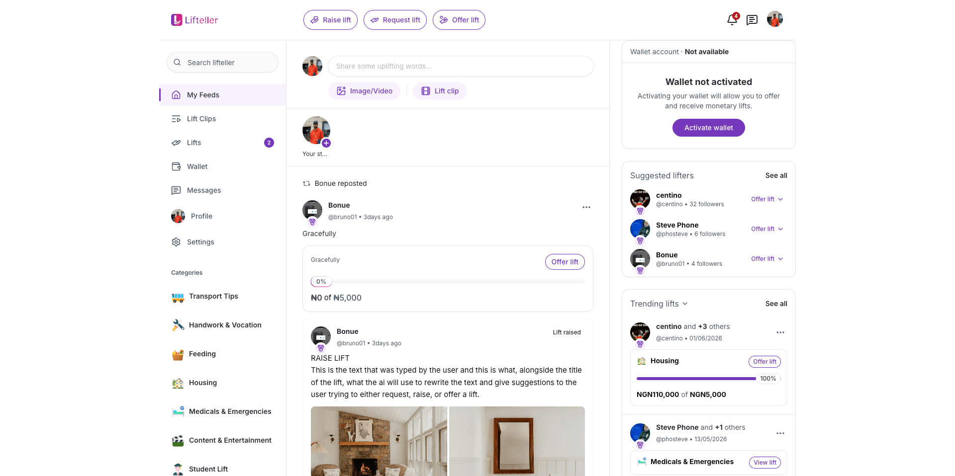This screenshot has height=476, width=955.
Task: Open three-dot menu on Steve Phone lift
Action: click(780, 433)
